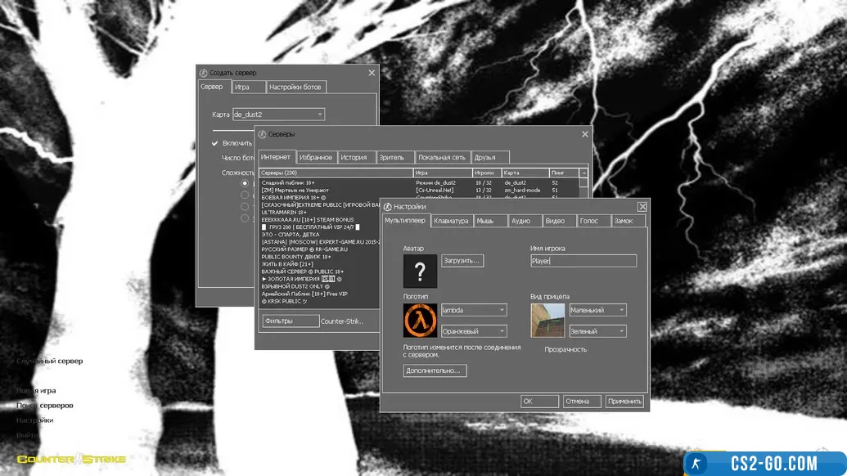This screenshot has width=847, height=476.
Task: Click the question mark avatar image
Action: [x=420, y=272]
